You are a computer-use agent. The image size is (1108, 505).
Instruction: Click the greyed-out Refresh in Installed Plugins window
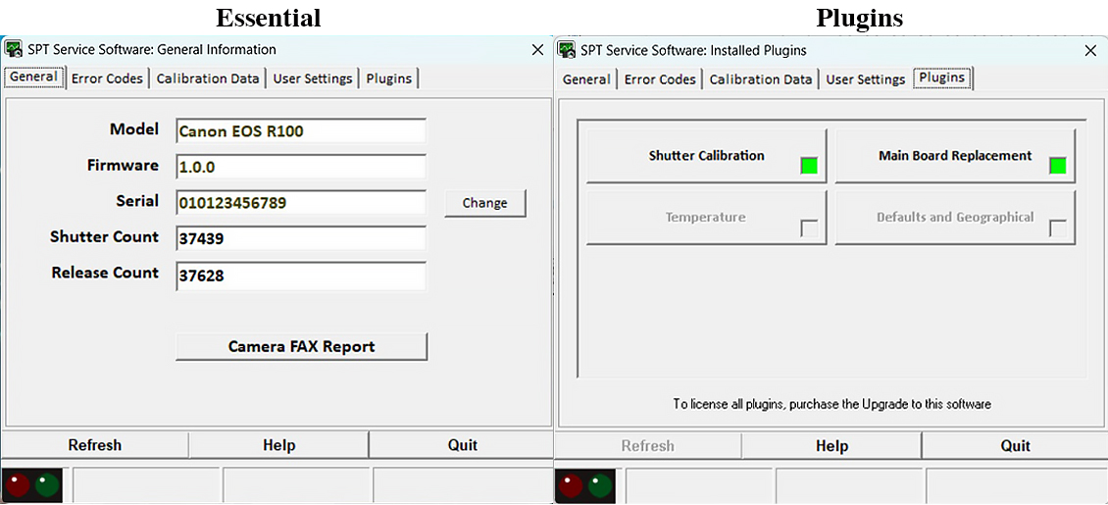point(648,445)
